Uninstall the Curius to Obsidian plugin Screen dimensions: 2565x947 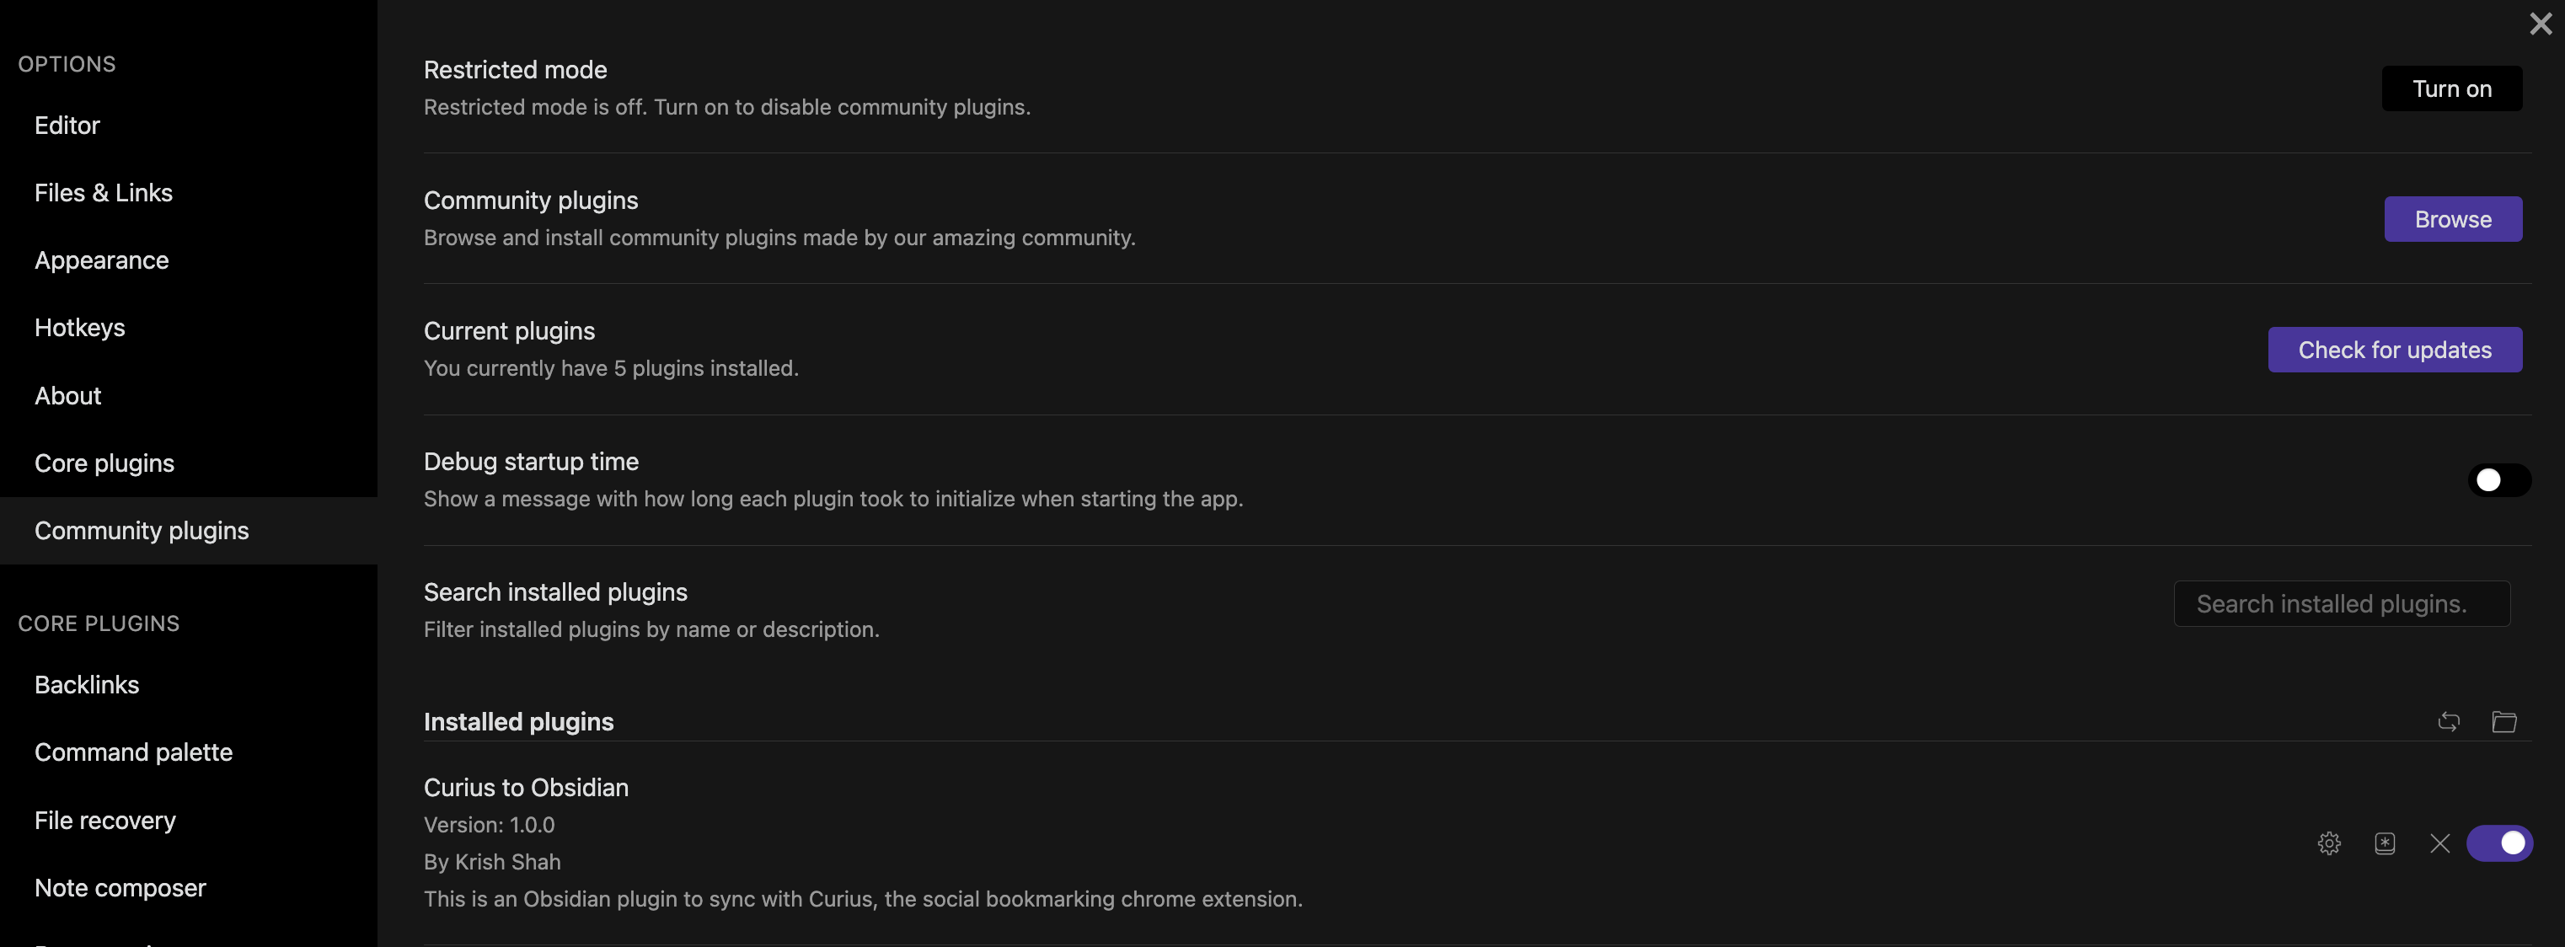click(x=2439, y=843)
